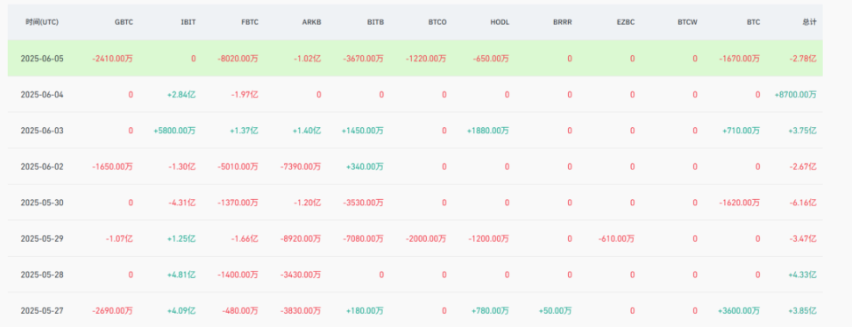Select the ARKB column header
852x327 pixels.
[x=312, y=22]
